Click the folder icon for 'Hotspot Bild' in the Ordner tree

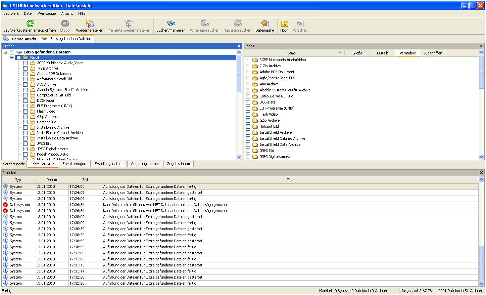33,122
